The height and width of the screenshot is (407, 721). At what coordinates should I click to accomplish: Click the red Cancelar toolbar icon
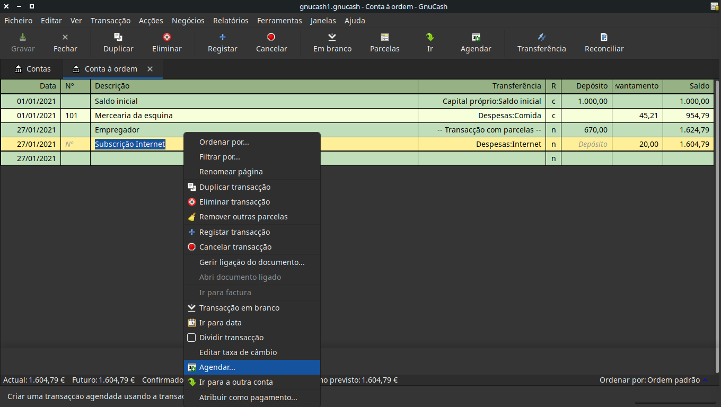click(271, 38)
